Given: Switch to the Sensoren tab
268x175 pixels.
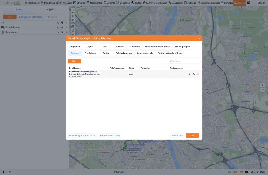Looking at the screenshot, I should click(x=135, y=47).
